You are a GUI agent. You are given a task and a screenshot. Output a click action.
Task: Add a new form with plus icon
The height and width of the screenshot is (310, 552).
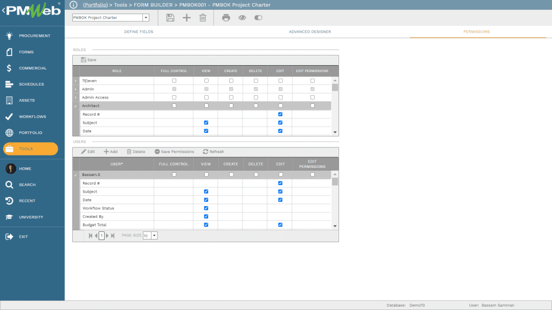[x=187, y=18]
